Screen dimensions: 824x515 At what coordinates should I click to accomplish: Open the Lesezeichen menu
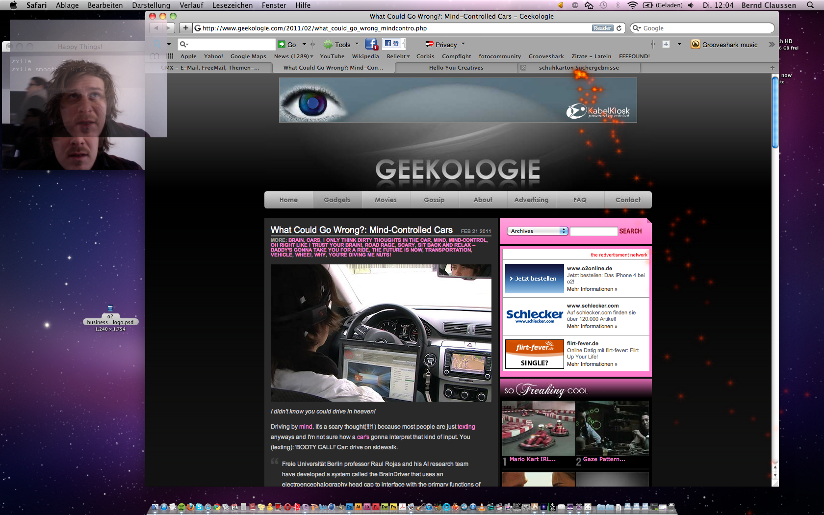pyautogui.click(x=232, y=5)
